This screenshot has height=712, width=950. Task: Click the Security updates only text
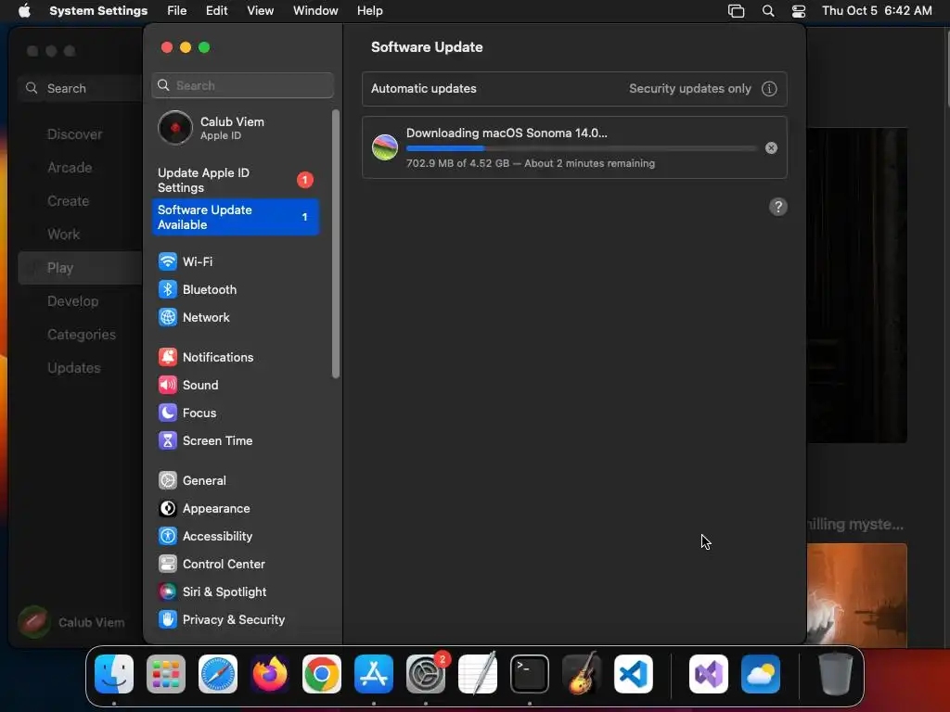690,88
